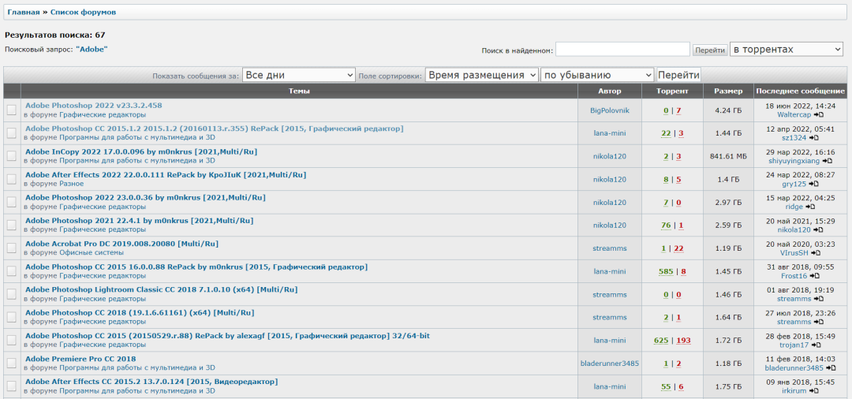The width and height of the screenshot is (852, 399).
Task: Tick checkbox for After Effects CC 2015.2 row
Action: click(x=11, y=386)
